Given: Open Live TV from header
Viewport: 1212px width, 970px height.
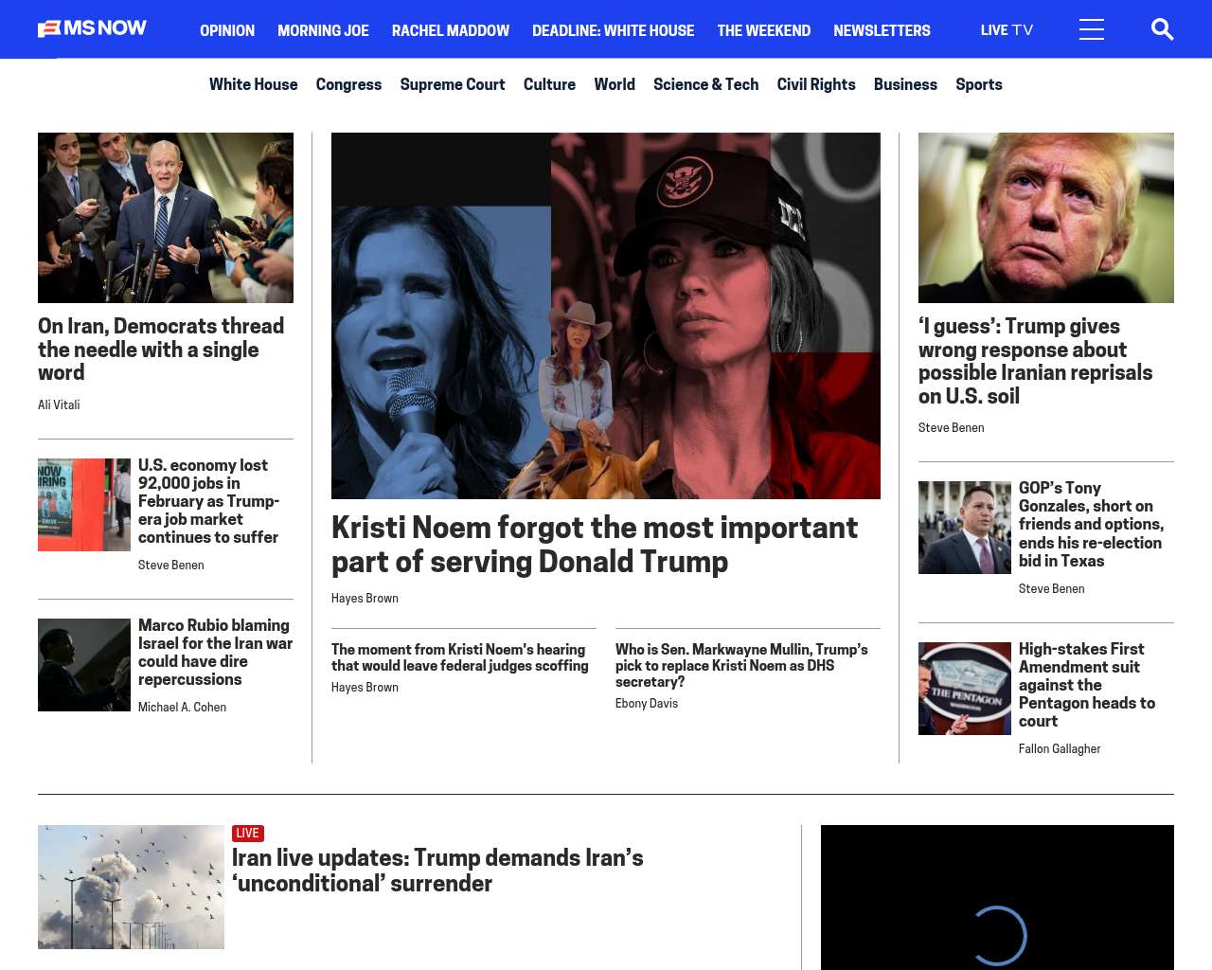Looking at the screenshot, I should [x=1007, y=30].
